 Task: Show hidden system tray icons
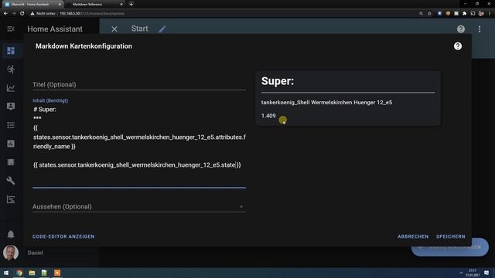[x=461, y=273]
